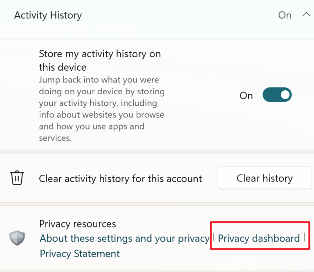Image resolution: width=314 pixels, height=272 pixels.
Task: Open the Privacy Statement link
Action: pos(80,254)
